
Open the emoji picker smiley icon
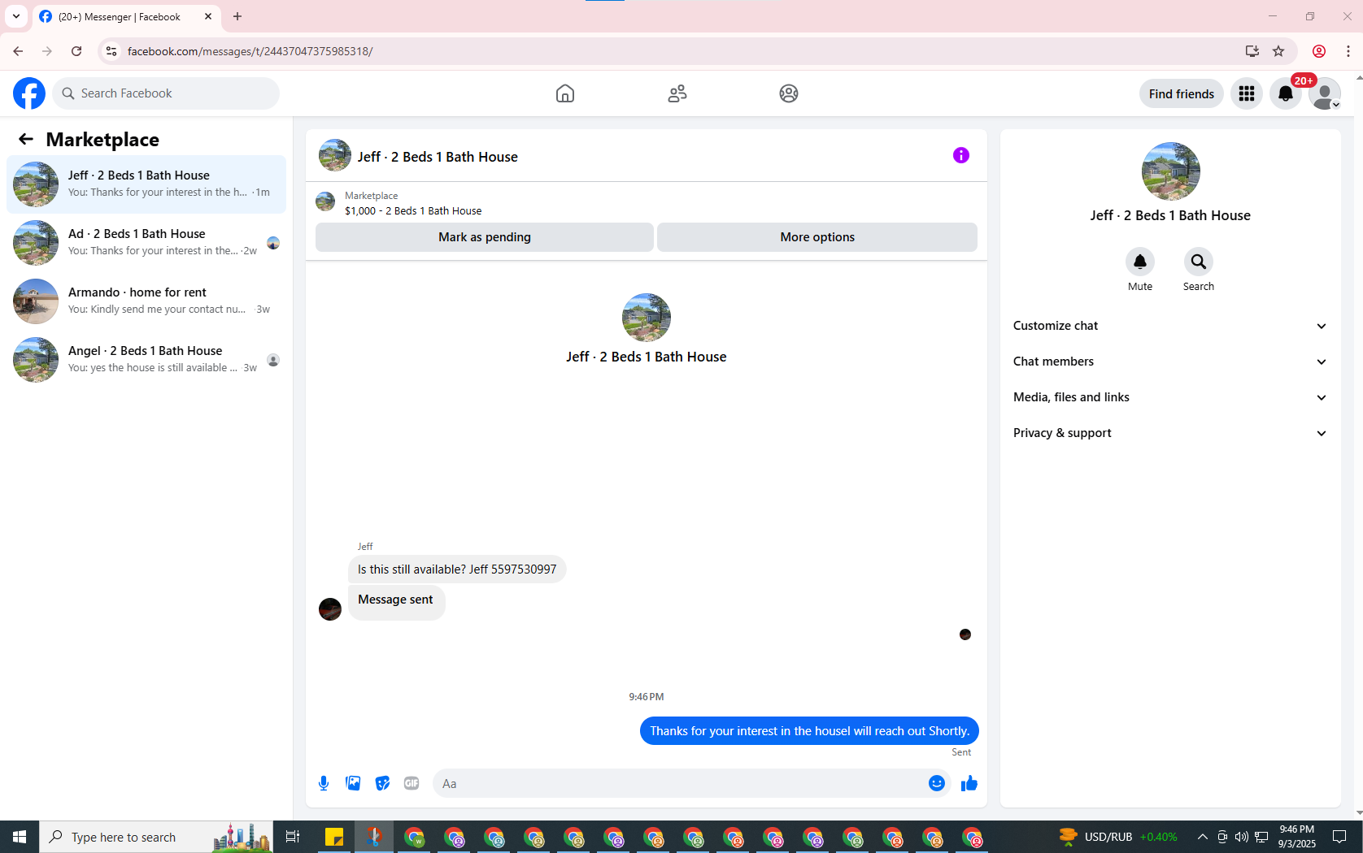tap(937, 783)
